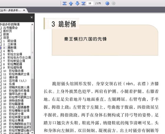
Task: Open the 丛书编委会 bookmark
Action: coord(10,28)
